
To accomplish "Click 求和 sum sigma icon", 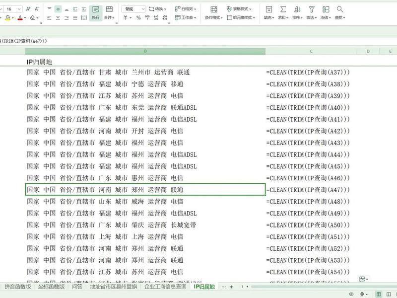I will tap(283, 9).
